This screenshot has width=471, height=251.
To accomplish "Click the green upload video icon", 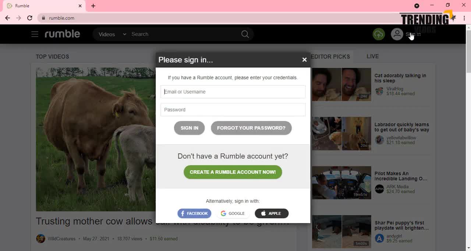I will click(x=379, y=34).
